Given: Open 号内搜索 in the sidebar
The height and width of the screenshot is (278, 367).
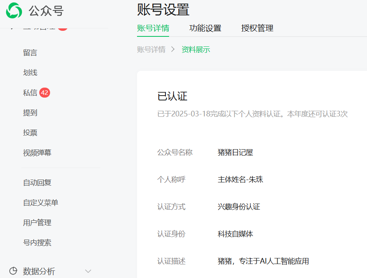Looking at the screenshot, I should (x=37, y=243).
